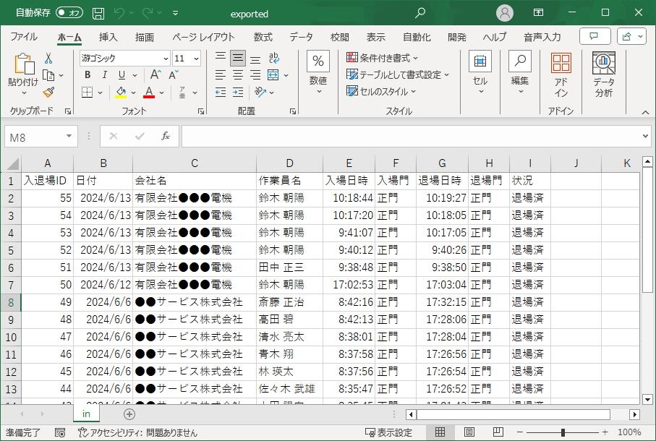
Task: Click the Name Box showing M8
Action: [x=41, y=137]
